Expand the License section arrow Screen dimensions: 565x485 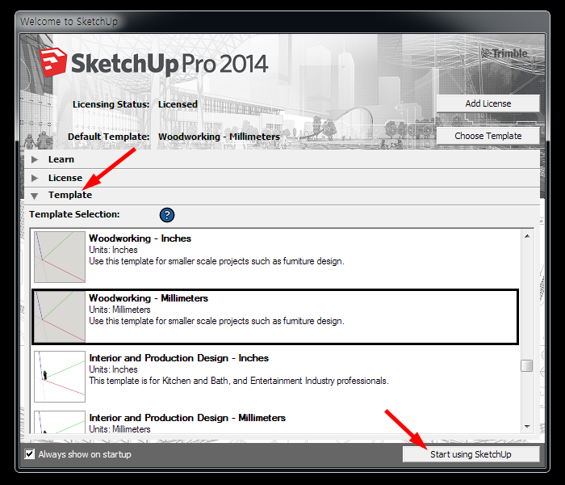click(35, 178)
